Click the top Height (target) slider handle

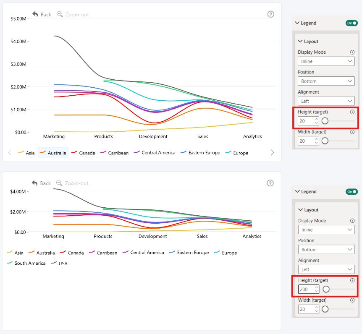tap(325, 121)
